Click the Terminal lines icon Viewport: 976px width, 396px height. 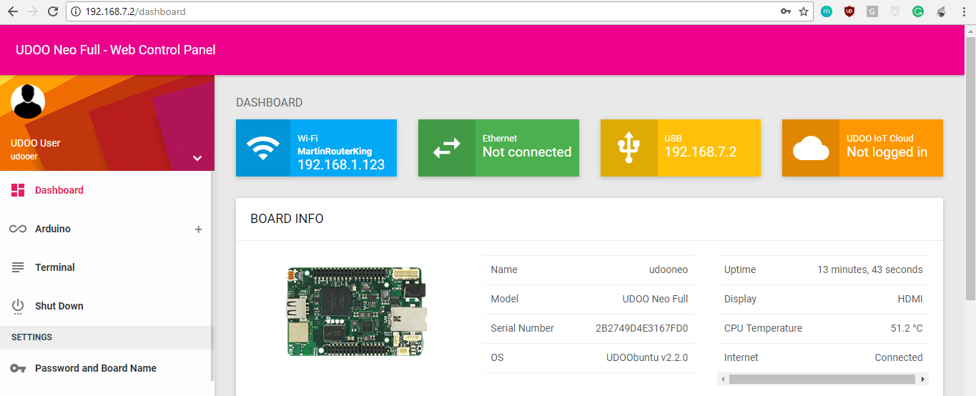(x=18, y=267)
